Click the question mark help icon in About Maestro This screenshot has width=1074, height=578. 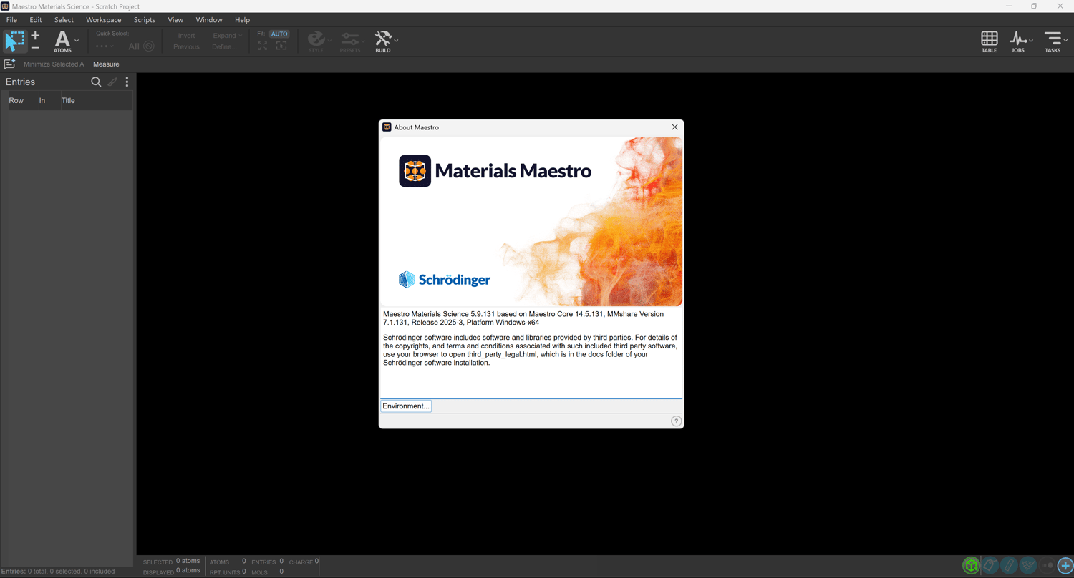click(676, 421)
